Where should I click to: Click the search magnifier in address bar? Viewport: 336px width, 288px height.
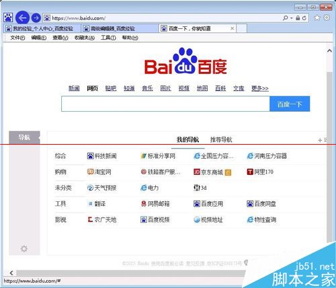[x=286, y=18]
